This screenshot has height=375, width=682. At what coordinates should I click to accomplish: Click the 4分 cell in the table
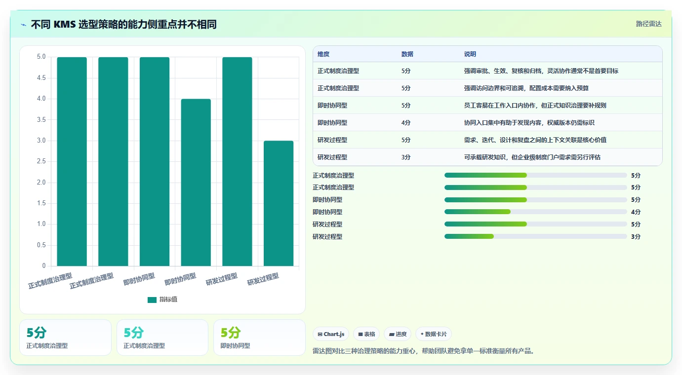[406, 122]
